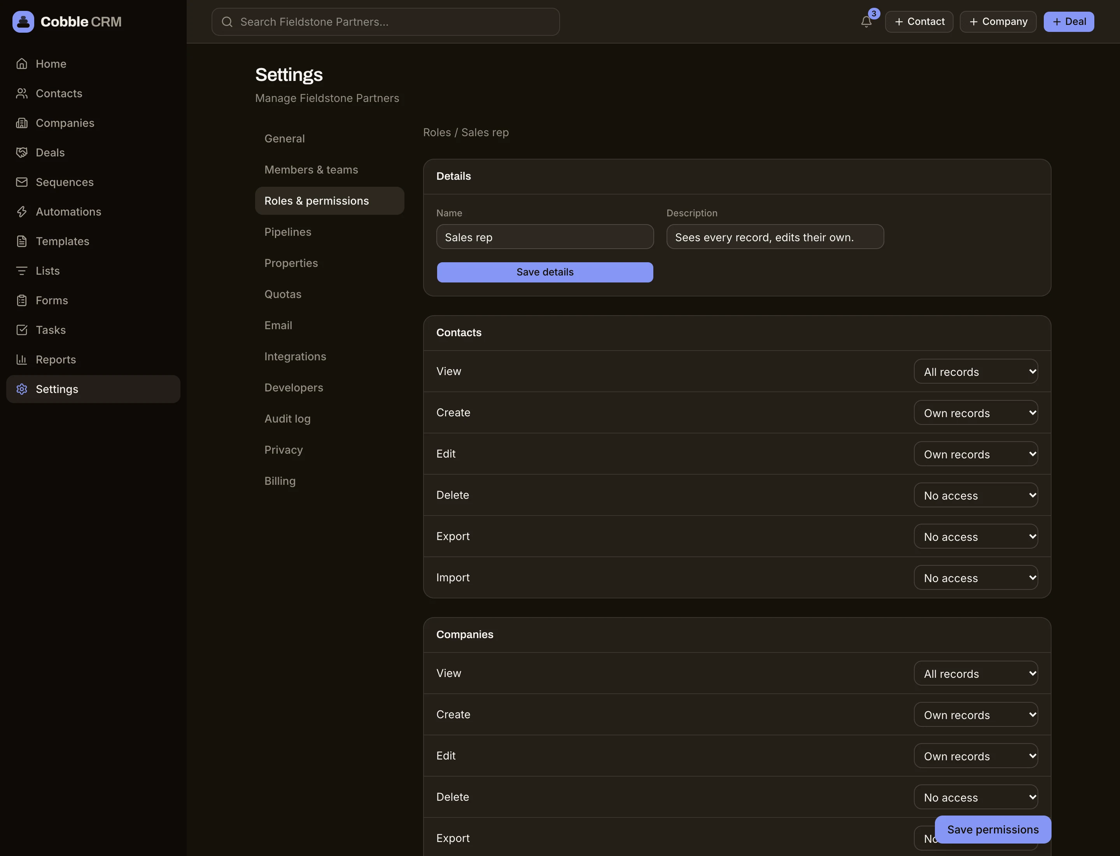Click the add Company button

998,21
